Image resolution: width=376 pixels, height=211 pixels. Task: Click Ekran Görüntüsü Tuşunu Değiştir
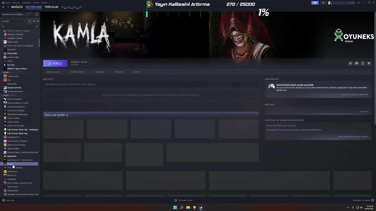point(353,137)
